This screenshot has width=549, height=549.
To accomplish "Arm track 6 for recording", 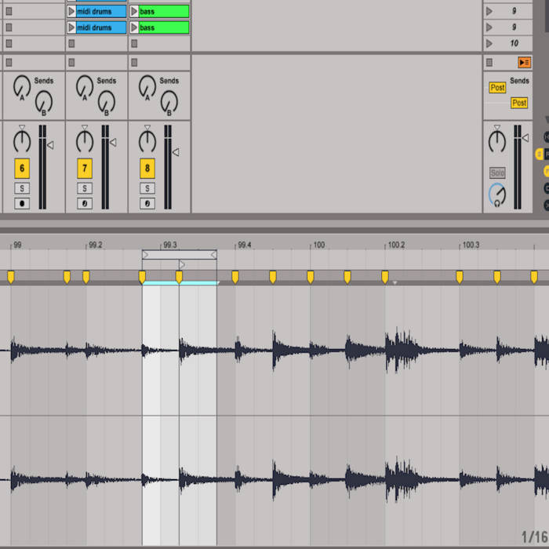I will (22, 203).
